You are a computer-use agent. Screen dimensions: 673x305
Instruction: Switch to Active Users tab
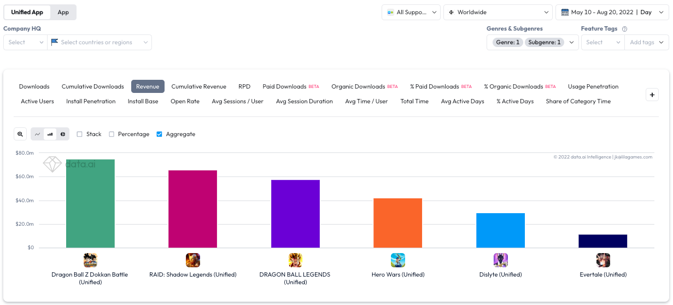(38, 101)
